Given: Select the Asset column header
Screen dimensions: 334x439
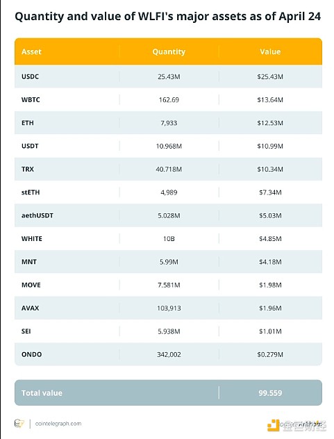Looking at the screenshot, I should [31, 51].
